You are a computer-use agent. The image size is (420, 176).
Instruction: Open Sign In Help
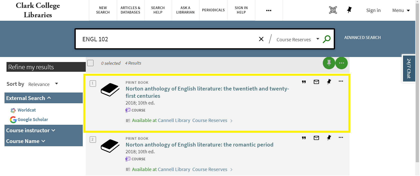coord(241,10)
